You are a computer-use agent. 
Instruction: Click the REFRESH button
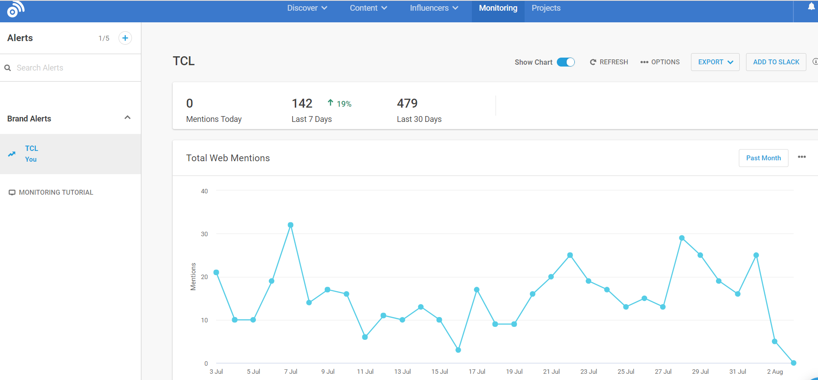click(609, 62)
